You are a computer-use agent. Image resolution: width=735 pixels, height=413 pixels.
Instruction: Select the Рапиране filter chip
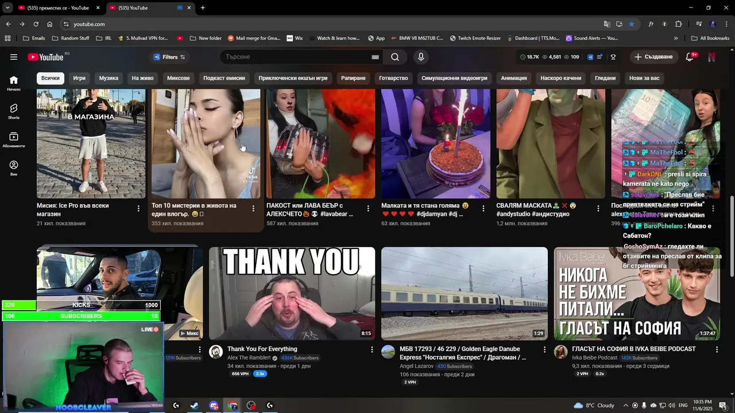point(353,78)
